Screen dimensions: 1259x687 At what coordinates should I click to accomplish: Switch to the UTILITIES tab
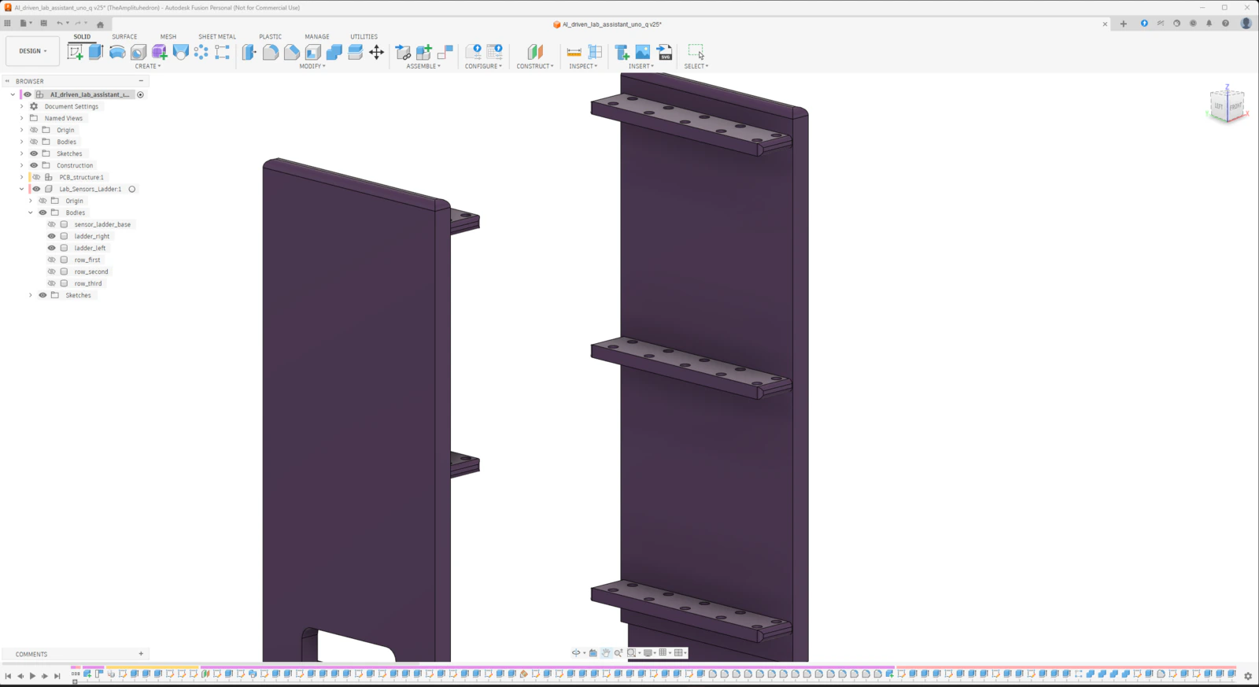click(x=364, y=36)
